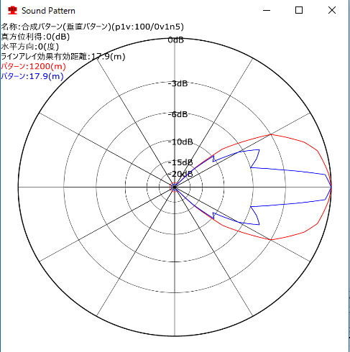
Task: Click the 真方位利得:0(dB) text line
Action: tap(35, 37)
